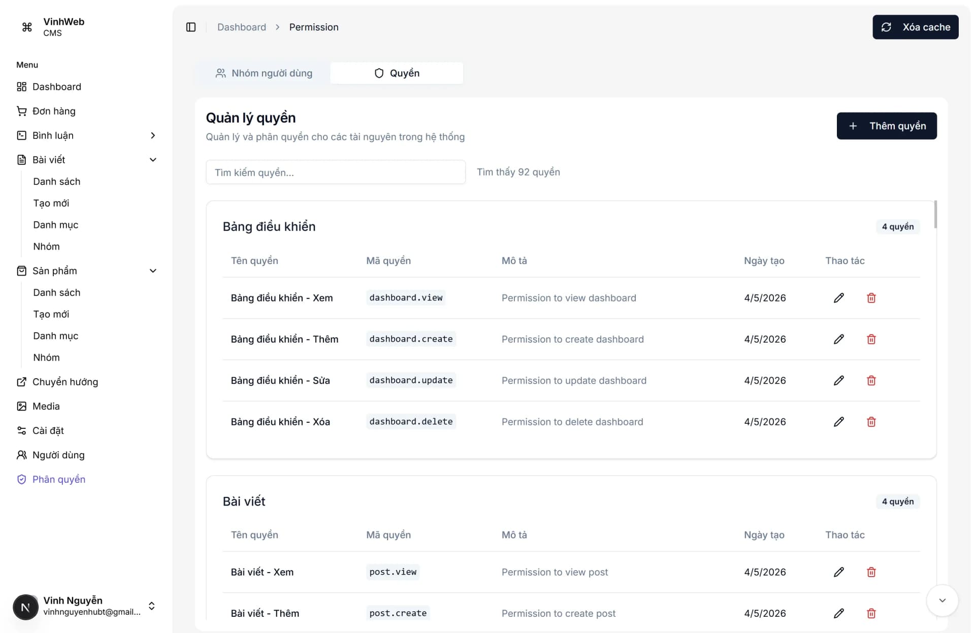Click the Thêm quyền button
Screen dimensions: 975x633
(887, 125)
